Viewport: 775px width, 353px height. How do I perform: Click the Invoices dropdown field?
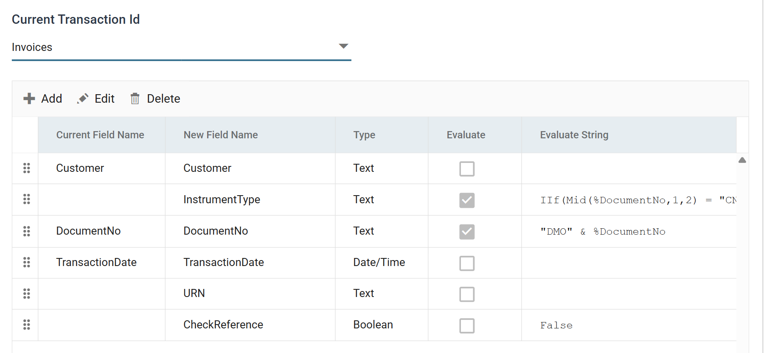click(181, 48)
